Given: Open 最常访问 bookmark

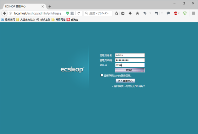Looking at the screenshot, I should [8, 19].
